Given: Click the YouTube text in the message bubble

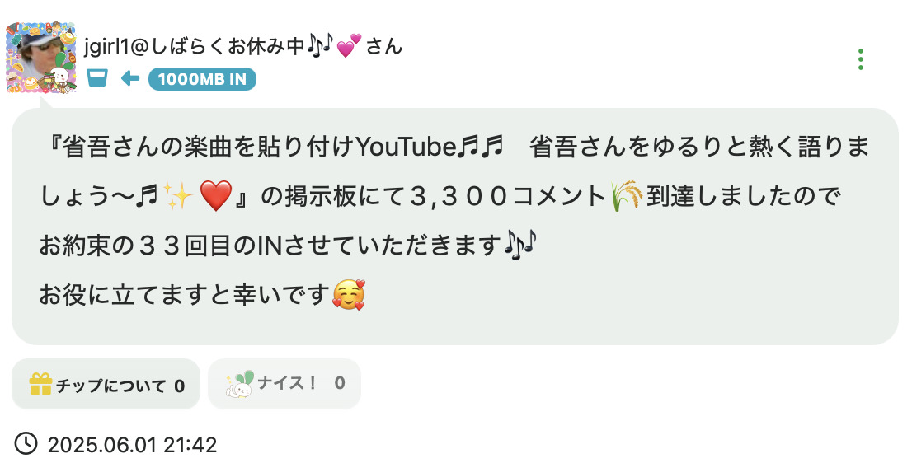Looking at the screenshot, I should 406,147.
